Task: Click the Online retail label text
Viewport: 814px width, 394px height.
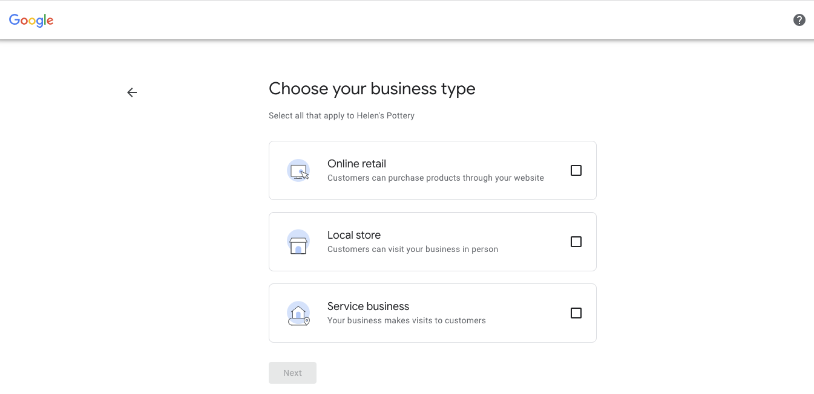Action: [356, 163]
